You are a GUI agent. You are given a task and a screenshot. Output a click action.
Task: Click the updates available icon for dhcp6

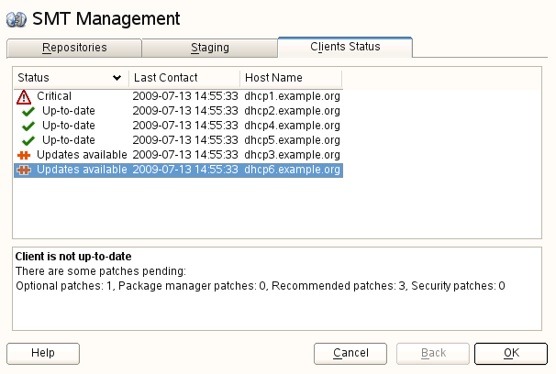(x=24, y=170)
